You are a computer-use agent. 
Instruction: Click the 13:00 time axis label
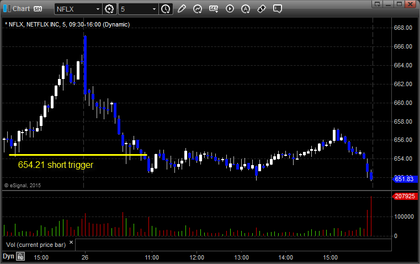tap(241, 257)
